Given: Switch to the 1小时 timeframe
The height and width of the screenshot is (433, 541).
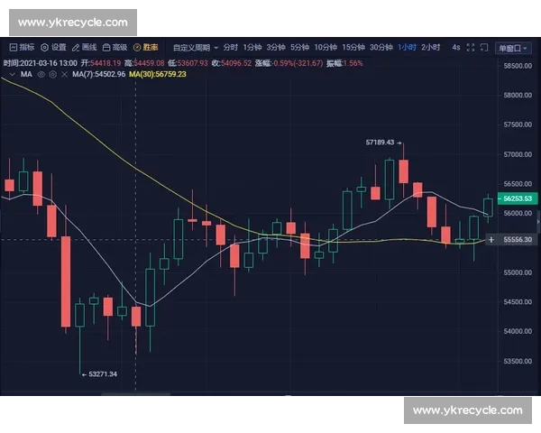Looking at the screenshot, I should click(x=407, y=47).
